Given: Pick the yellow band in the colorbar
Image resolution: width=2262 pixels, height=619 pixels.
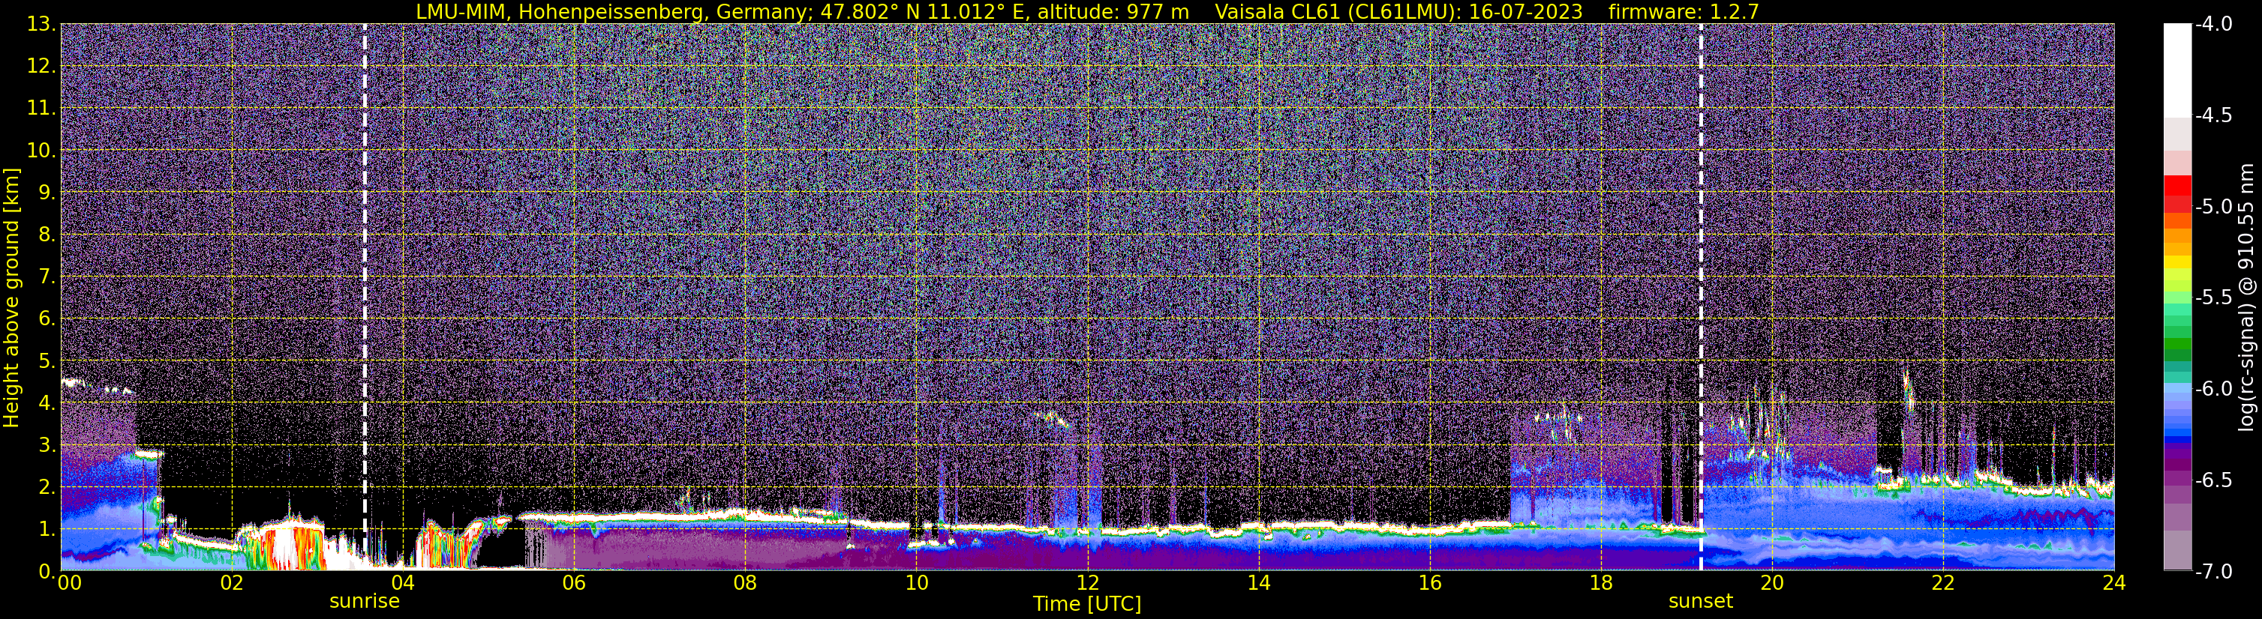Looking at the screenshot, I should click(2176, 262).
